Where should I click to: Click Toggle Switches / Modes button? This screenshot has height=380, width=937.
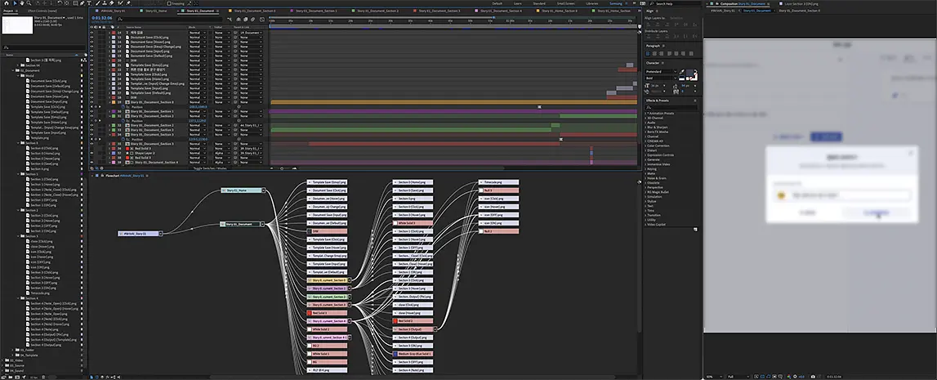(210, 168)
